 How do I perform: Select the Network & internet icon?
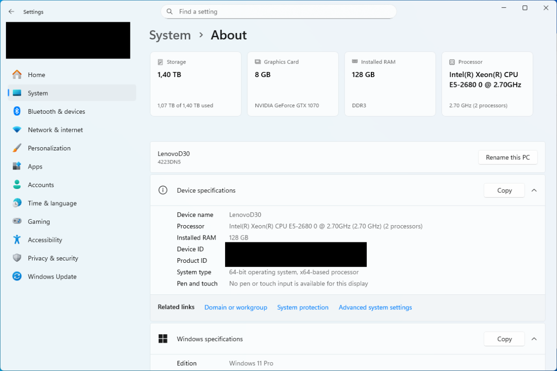tap(17, 130)
